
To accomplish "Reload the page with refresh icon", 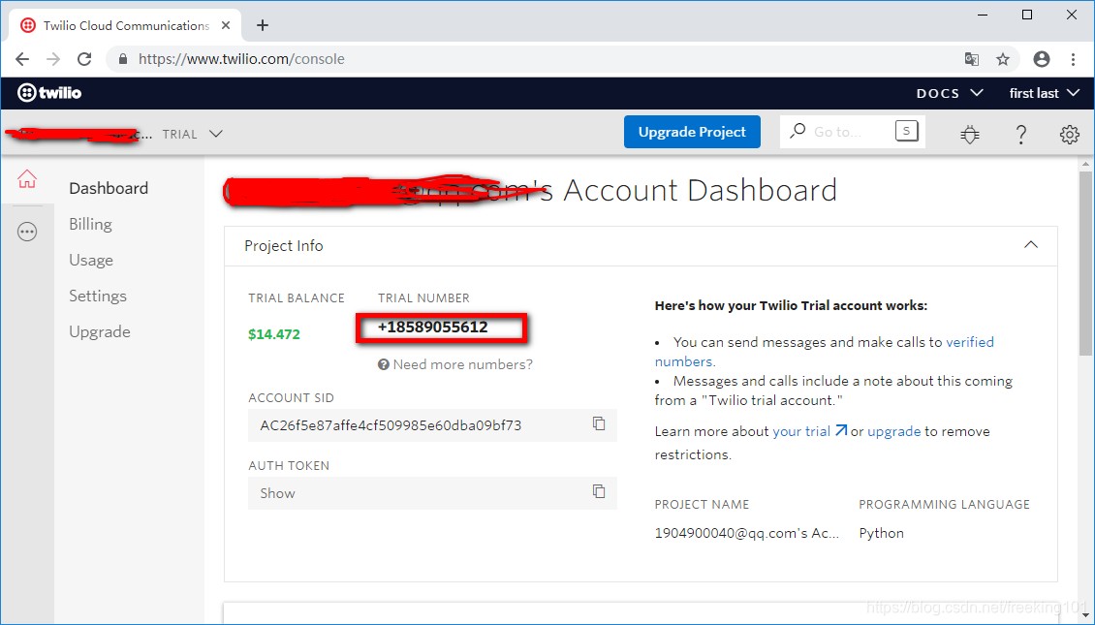I will point(84,59).
